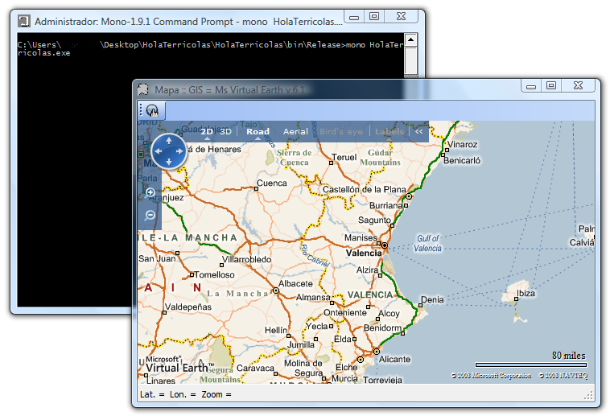Click Command Prompt scrollbar thumb
Viewport: 610px width, 416px height.
410,60
